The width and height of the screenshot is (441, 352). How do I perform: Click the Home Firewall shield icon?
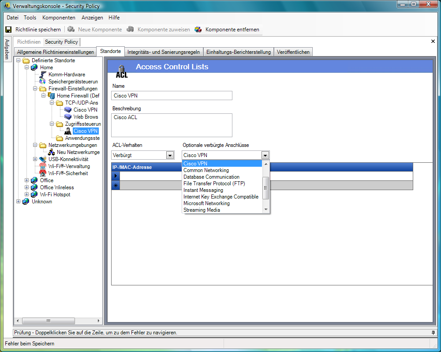(x=51, y=96)
